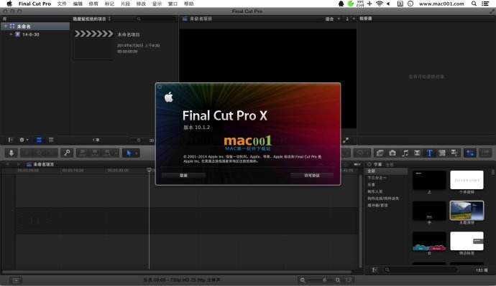Open the select tool arrow dropdown
The image size is (496, 286).
pos(137,153)
